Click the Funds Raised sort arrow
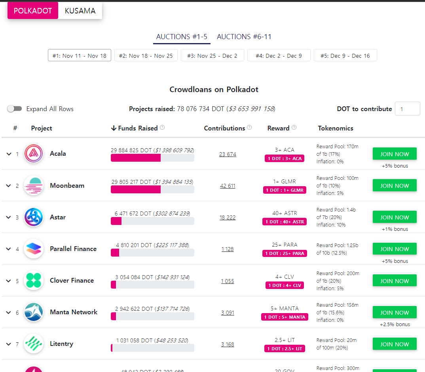425x372 pixels. tap(114, 128)
